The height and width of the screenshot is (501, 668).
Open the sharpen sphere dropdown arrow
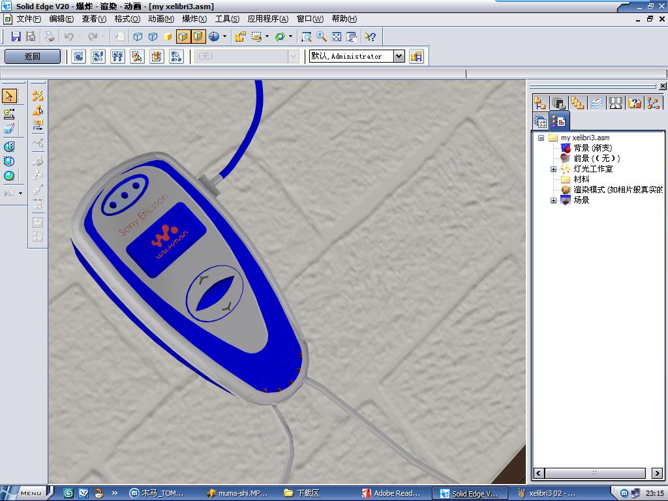click(224, 37)
